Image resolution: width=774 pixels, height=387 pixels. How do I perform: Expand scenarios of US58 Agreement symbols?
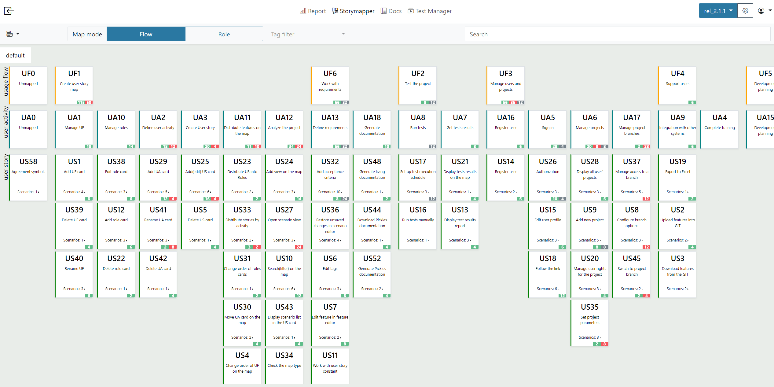click(x=28, y=192)
